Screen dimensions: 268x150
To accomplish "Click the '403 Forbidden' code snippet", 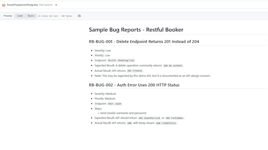I will point(174,118).
